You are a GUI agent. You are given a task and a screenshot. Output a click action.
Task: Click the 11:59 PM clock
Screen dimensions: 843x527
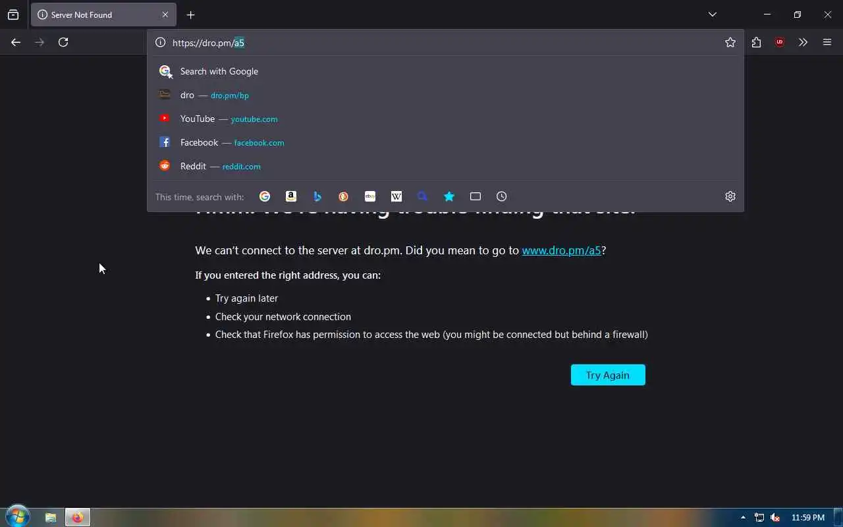coord(808,518)
